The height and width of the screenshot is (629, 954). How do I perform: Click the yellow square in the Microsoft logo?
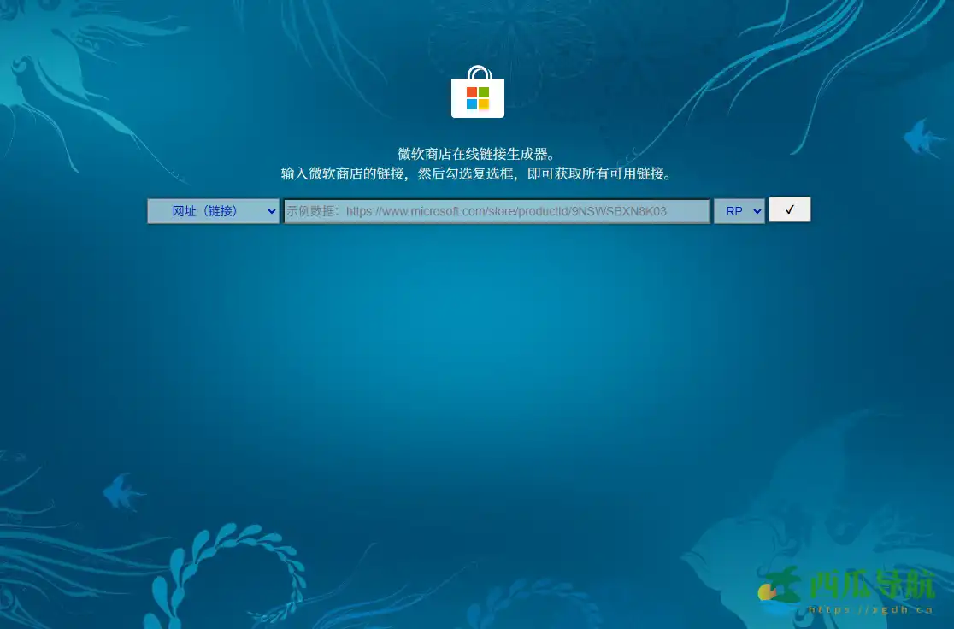click(484, 104)
